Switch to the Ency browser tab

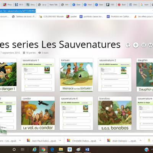pyautogui.click(x=31, y=5)
